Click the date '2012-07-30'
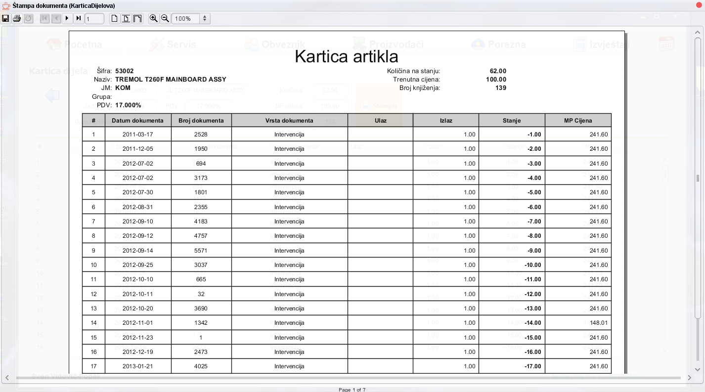The height and width of the screenshot is (392, 705). (137, 192)
